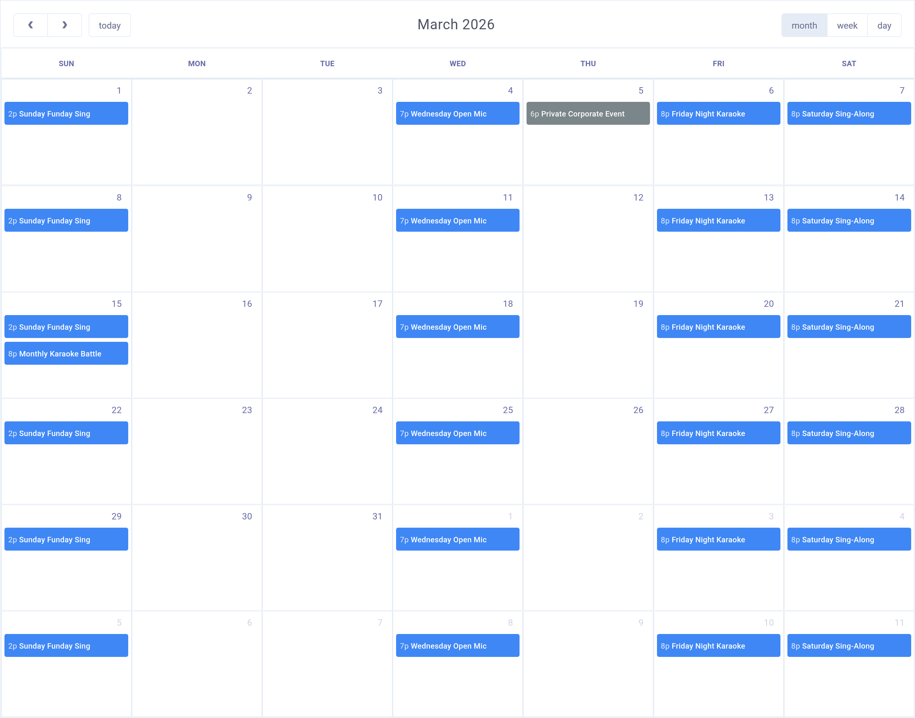Click the date number 17

click(x=377, y=304)
